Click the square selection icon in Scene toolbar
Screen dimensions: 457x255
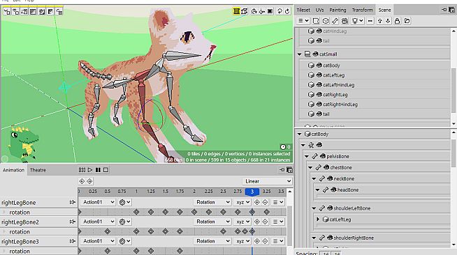[x=316, y=21]
